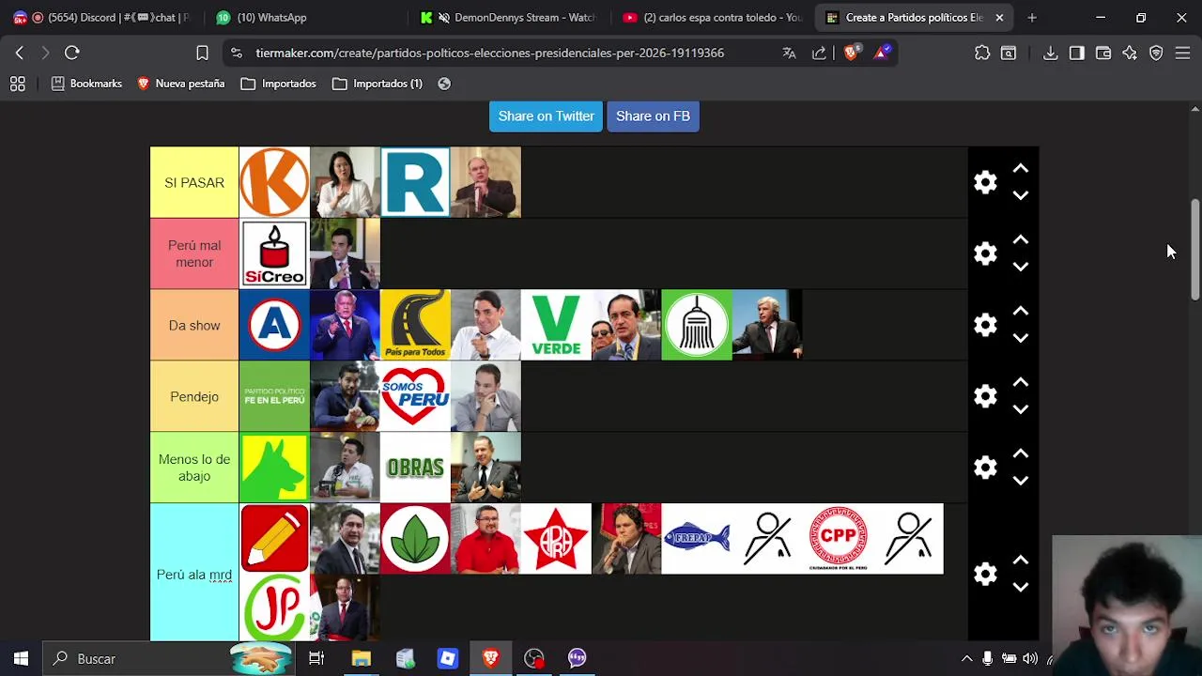Open the translate page icon
The width and height of the screenshot is (1202, 676).
pos(789,53)
